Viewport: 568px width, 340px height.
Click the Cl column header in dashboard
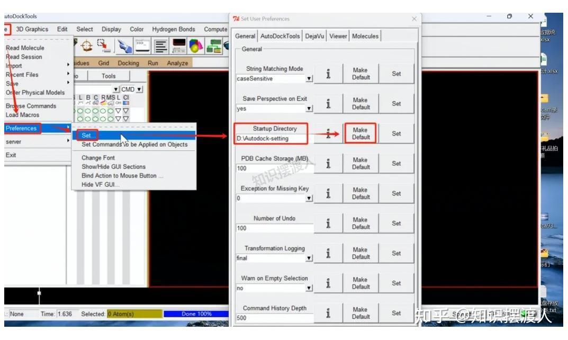(125, 97)
